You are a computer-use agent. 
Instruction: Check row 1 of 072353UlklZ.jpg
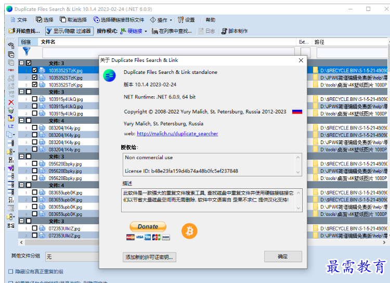(x=34, y=228)
